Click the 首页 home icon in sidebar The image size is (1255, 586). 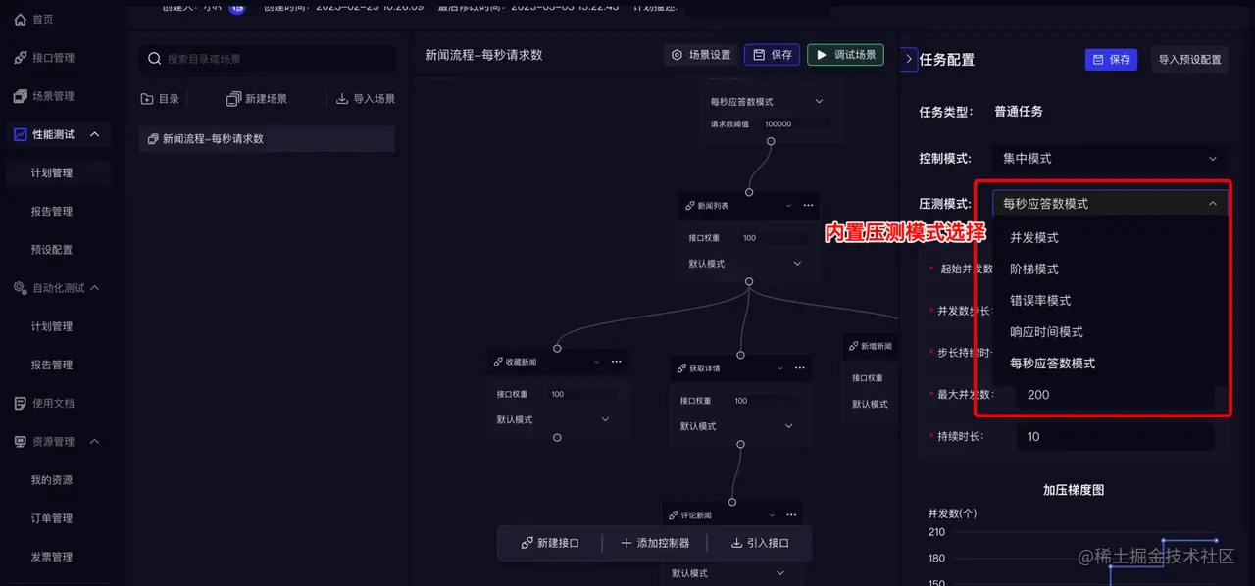(x=20, y=20)
